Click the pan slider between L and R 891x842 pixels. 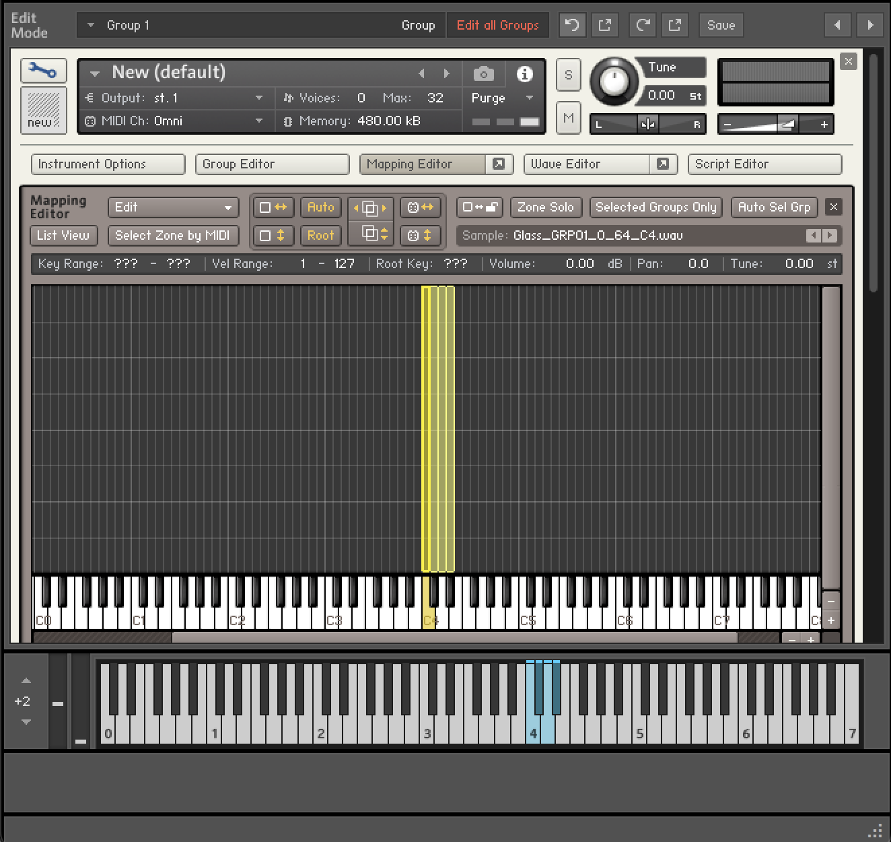[x=648, y=124]
